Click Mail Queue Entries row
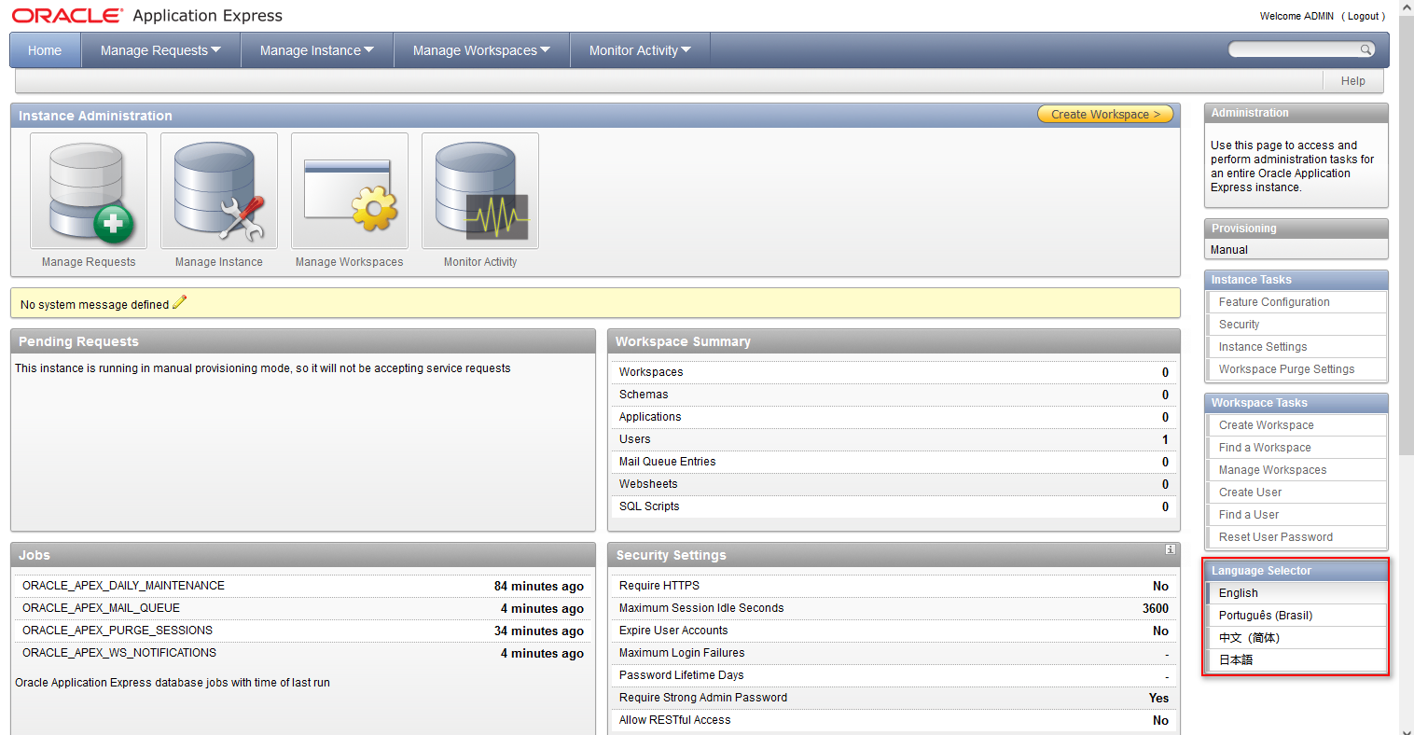 (894, 462)
